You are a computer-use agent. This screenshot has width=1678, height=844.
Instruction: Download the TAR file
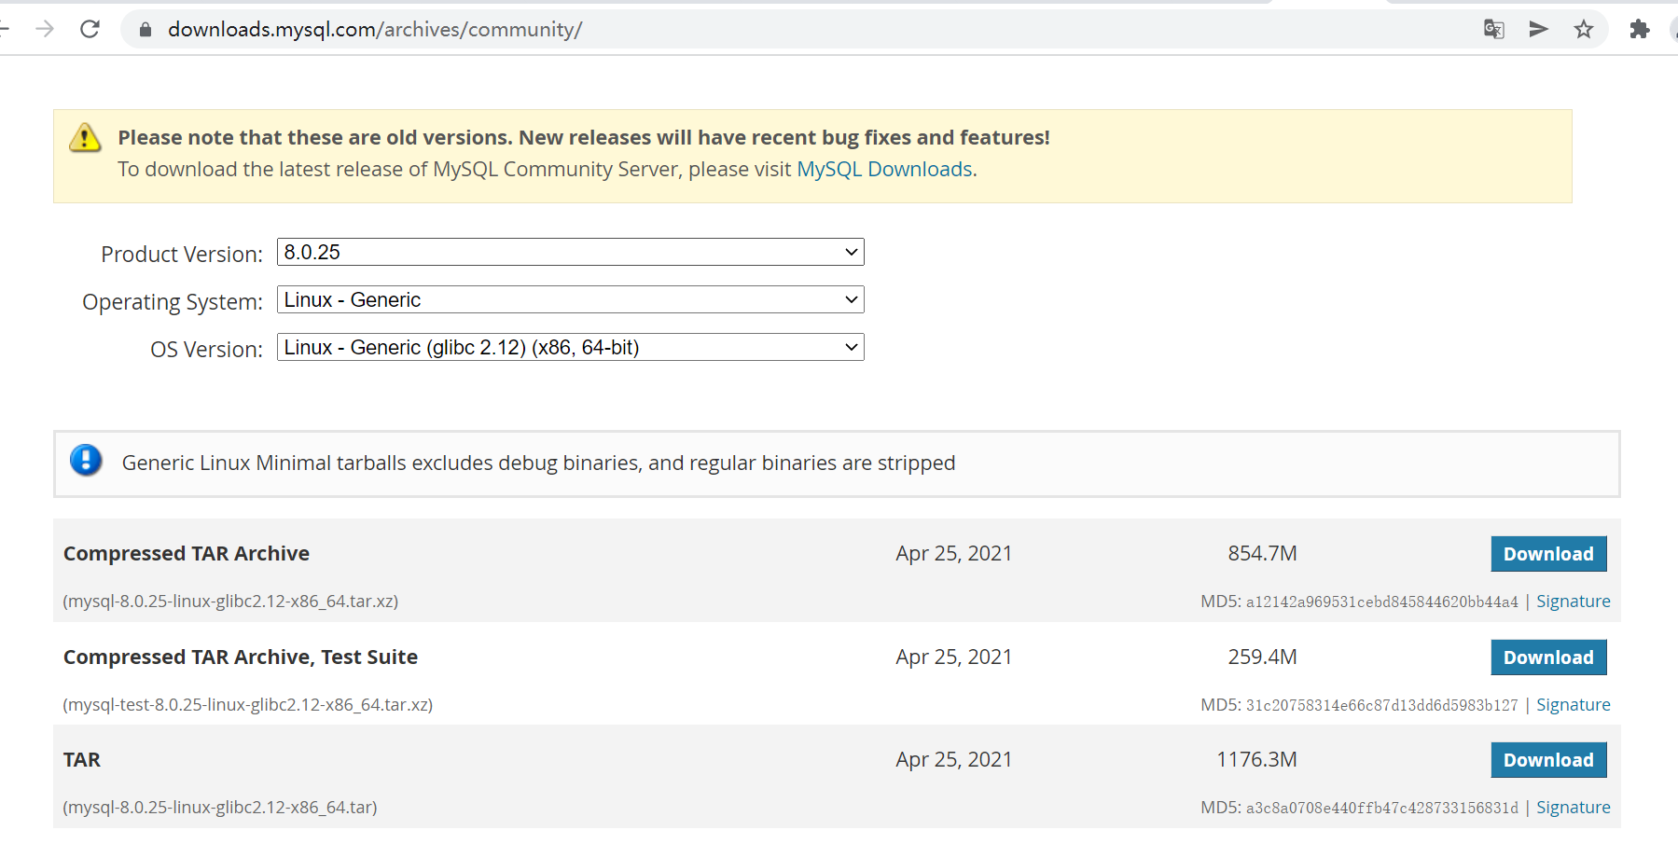(1547, 760)
